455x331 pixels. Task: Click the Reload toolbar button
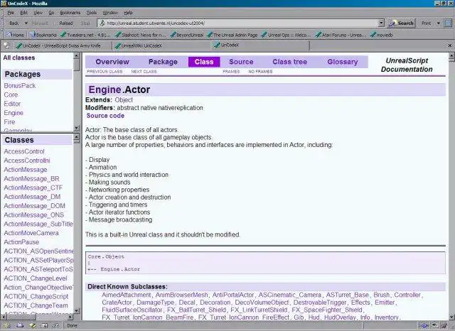(x=66, y=23)
